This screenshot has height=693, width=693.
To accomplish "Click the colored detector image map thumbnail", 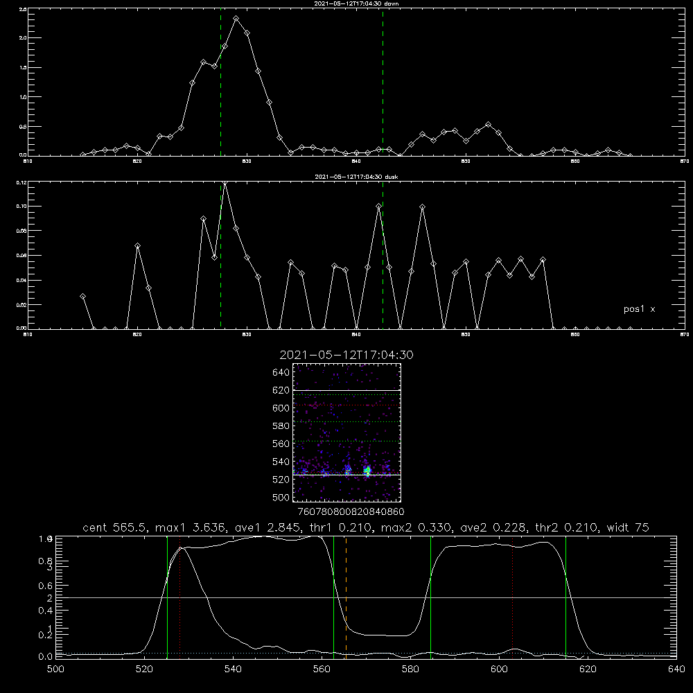I will (x=346, y=432).
